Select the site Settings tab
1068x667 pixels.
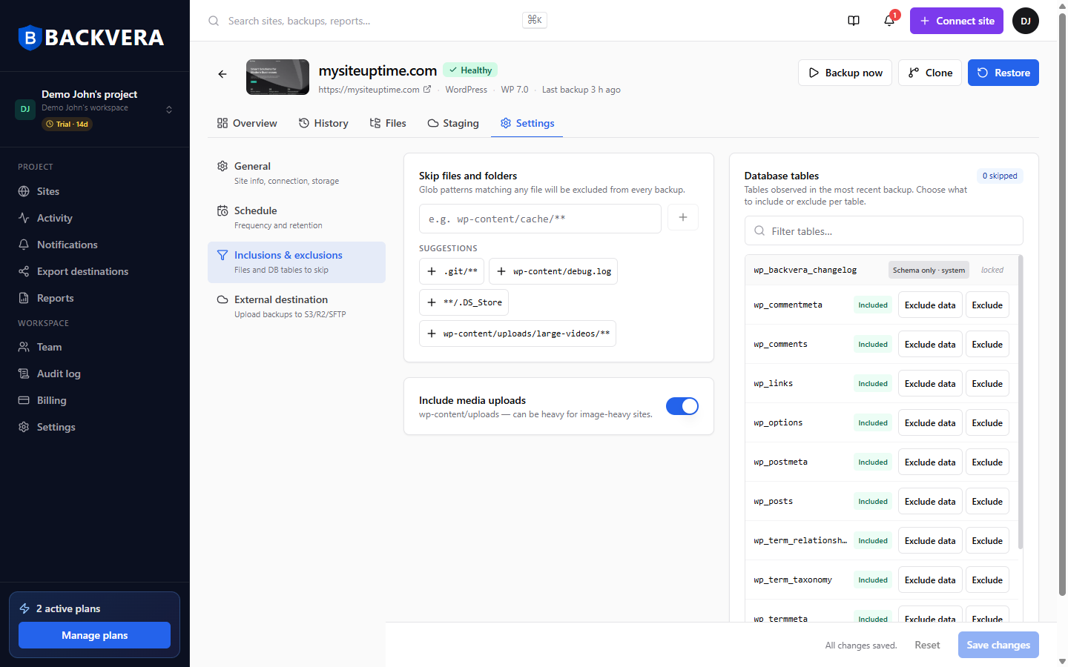click(x=527, y=123)
